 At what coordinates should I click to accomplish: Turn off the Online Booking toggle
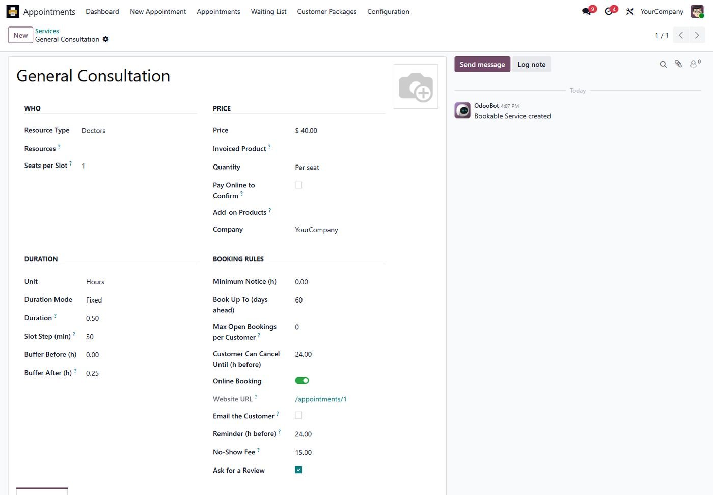click(302, 380)
